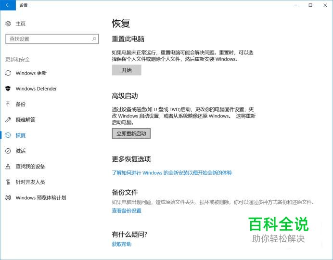Click the 更多恢复选项 heading
Image resolution: width=333 pixels, height=260 pixels.
[131, 159]
